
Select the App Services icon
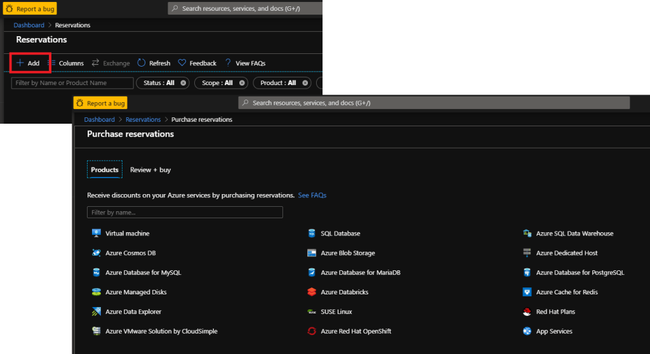[x=527, y=331]
